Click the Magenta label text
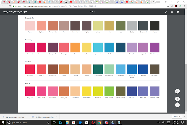Screen dimensions: 187x125 [143, 54]
